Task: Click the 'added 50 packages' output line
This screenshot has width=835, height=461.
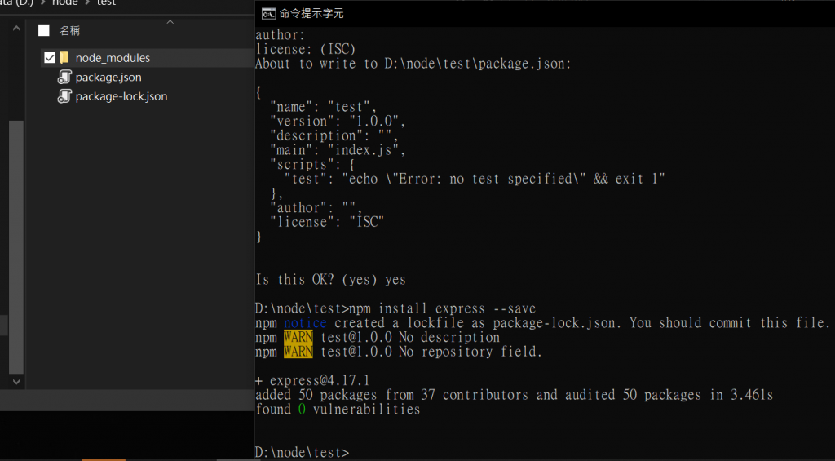Action: [515, 395]
